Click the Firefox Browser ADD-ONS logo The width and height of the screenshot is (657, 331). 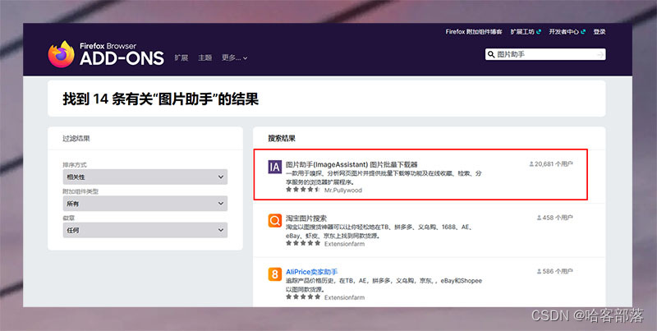(x=106, y=54)
